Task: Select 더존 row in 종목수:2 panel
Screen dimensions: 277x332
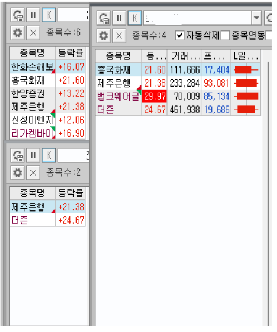Action: (48, 220)
